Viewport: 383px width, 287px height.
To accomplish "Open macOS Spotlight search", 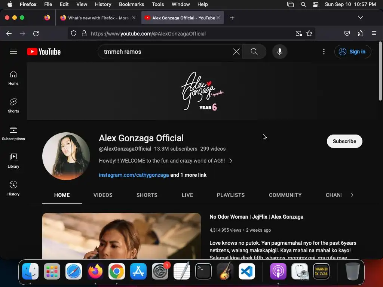I will click(303, 4).
